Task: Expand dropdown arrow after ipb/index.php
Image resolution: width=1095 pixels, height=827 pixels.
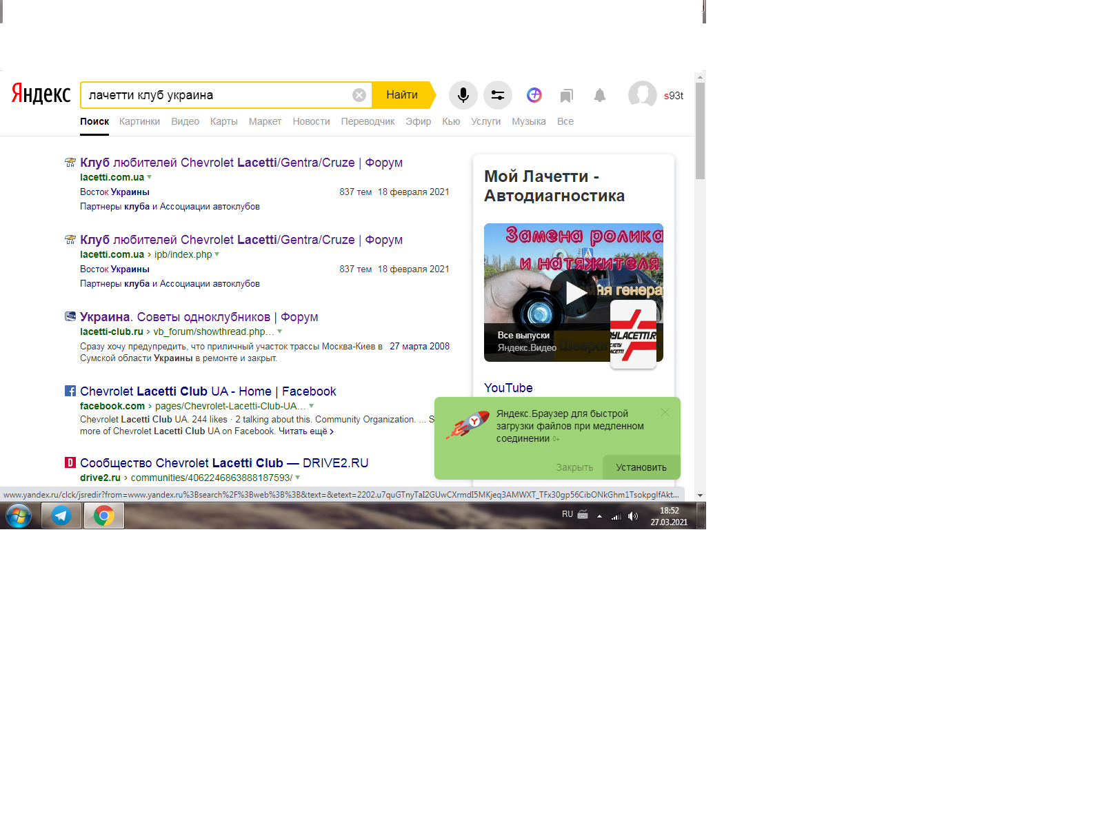Action: point(217,254)
